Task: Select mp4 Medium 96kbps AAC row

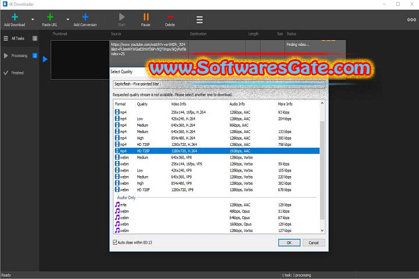Action: 216,125
